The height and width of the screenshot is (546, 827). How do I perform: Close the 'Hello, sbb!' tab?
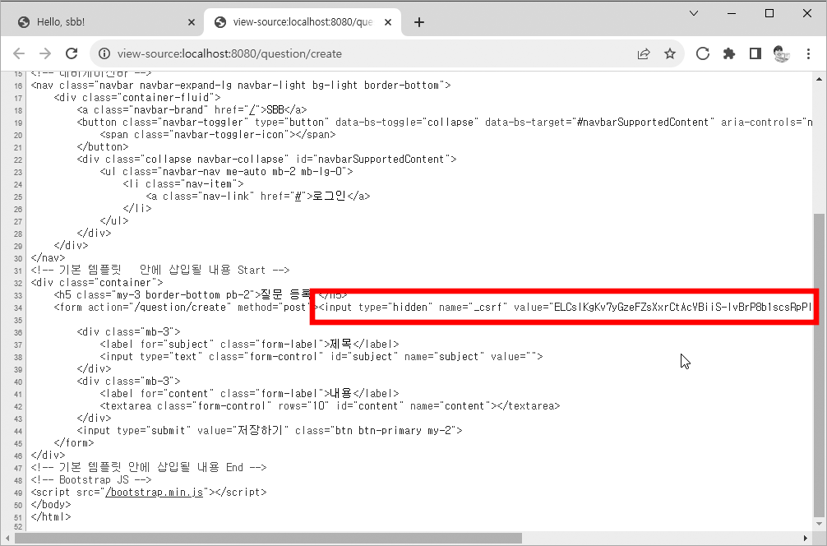tap(192, 22)
